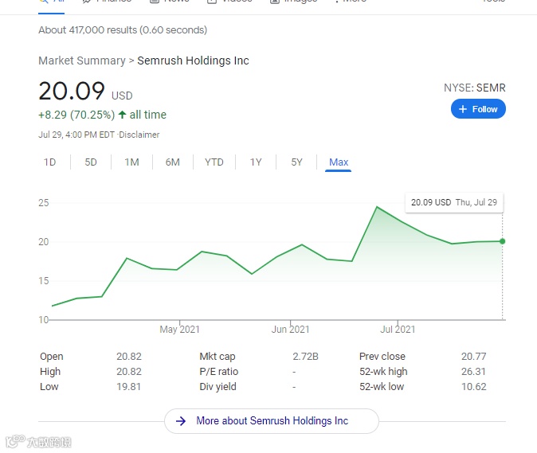The height and width of the screenshot is (453, 537).
Task: Click the Low value 19.81
Action: 128,387
